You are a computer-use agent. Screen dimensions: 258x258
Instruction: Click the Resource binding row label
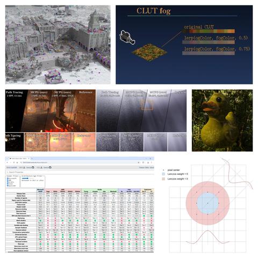21,209
